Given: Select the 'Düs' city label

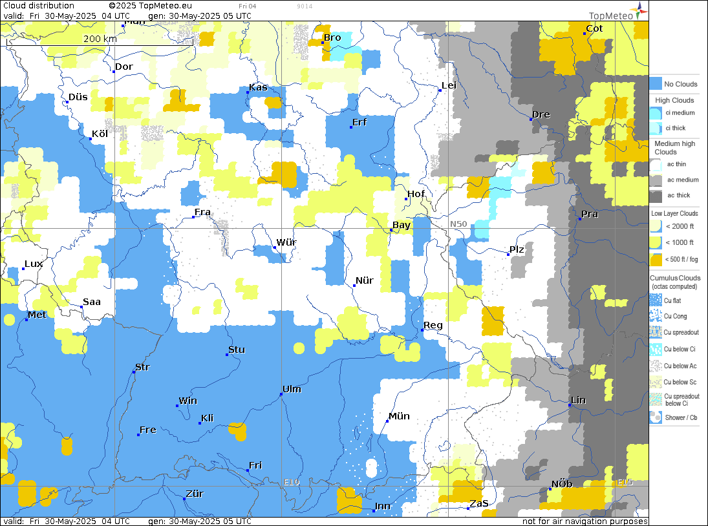Looking at the screenshot, I should click(78, 97).
